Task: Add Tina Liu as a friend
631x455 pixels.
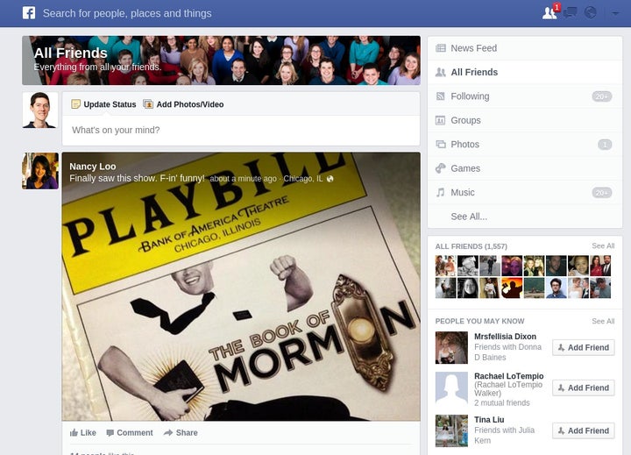Action: click(583, 430)
